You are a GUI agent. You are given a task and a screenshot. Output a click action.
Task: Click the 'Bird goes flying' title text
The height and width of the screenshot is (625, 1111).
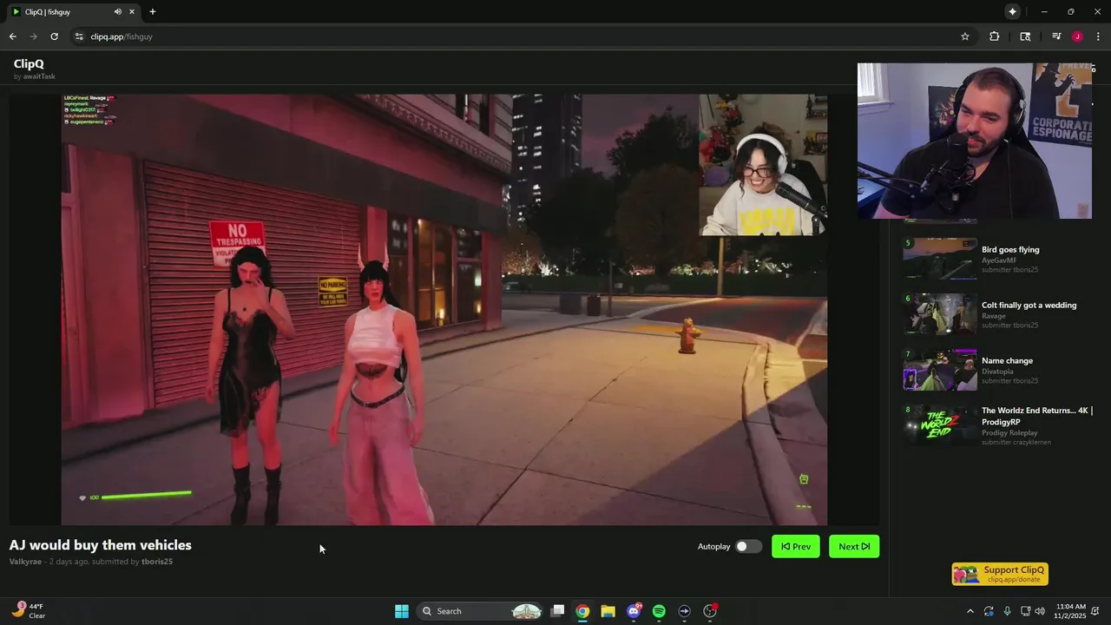(1010, 249)
